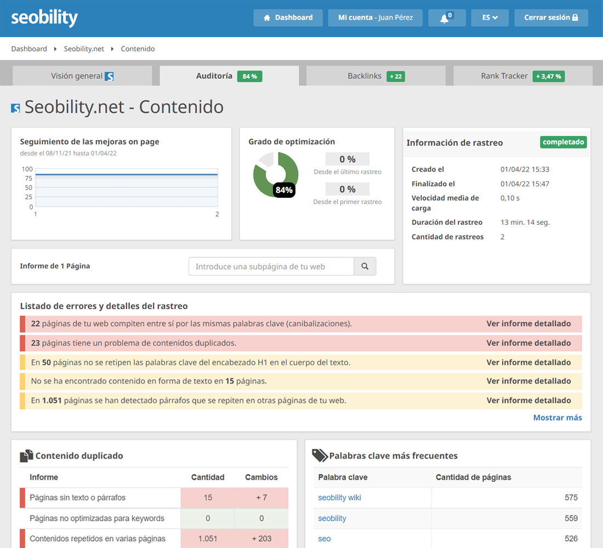Click the seobility logo in header

point(44,18)
